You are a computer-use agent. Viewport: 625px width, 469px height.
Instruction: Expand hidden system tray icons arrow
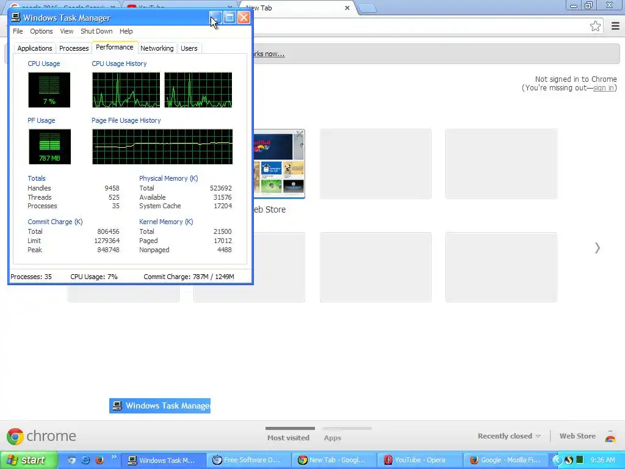[x=557, y=460]
